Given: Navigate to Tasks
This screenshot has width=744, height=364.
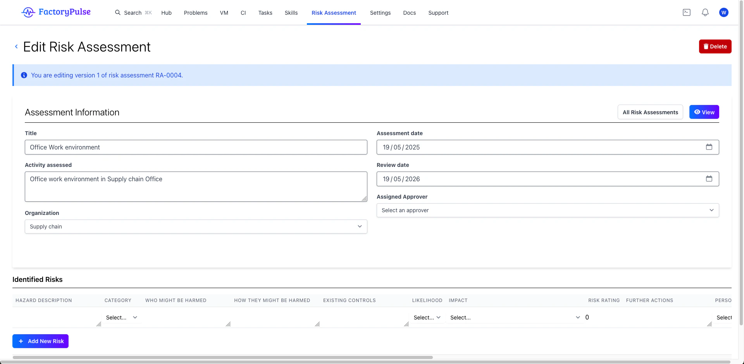Looking at the screenshot, I should [x=265, y=13].
